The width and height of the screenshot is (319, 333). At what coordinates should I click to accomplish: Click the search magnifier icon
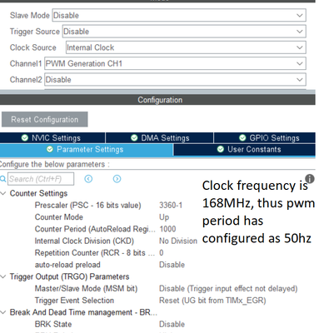tap(2, 179)
